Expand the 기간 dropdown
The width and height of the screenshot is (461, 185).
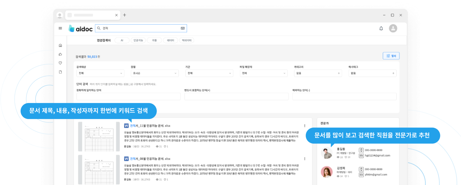click(x=209, y=73)
